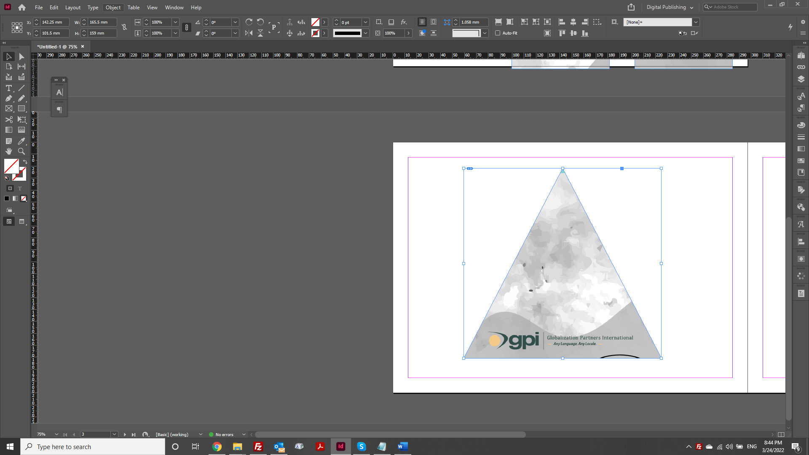Select the Hand tool
This screenshot has width=809, height=455.
tap(8, 151)
